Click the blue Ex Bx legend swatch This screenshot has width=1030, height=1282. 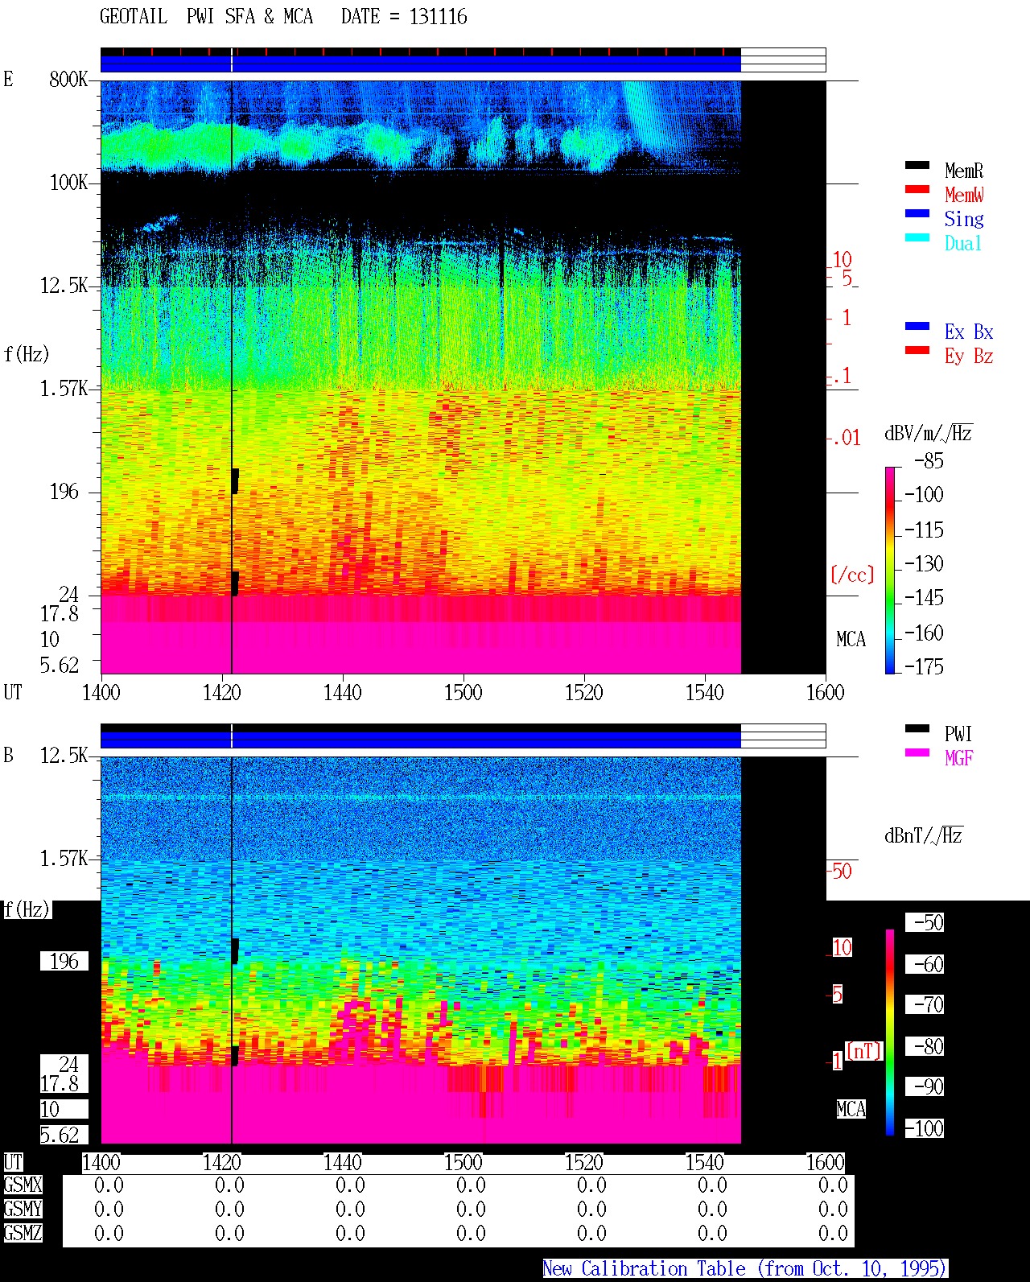[917, 327]
